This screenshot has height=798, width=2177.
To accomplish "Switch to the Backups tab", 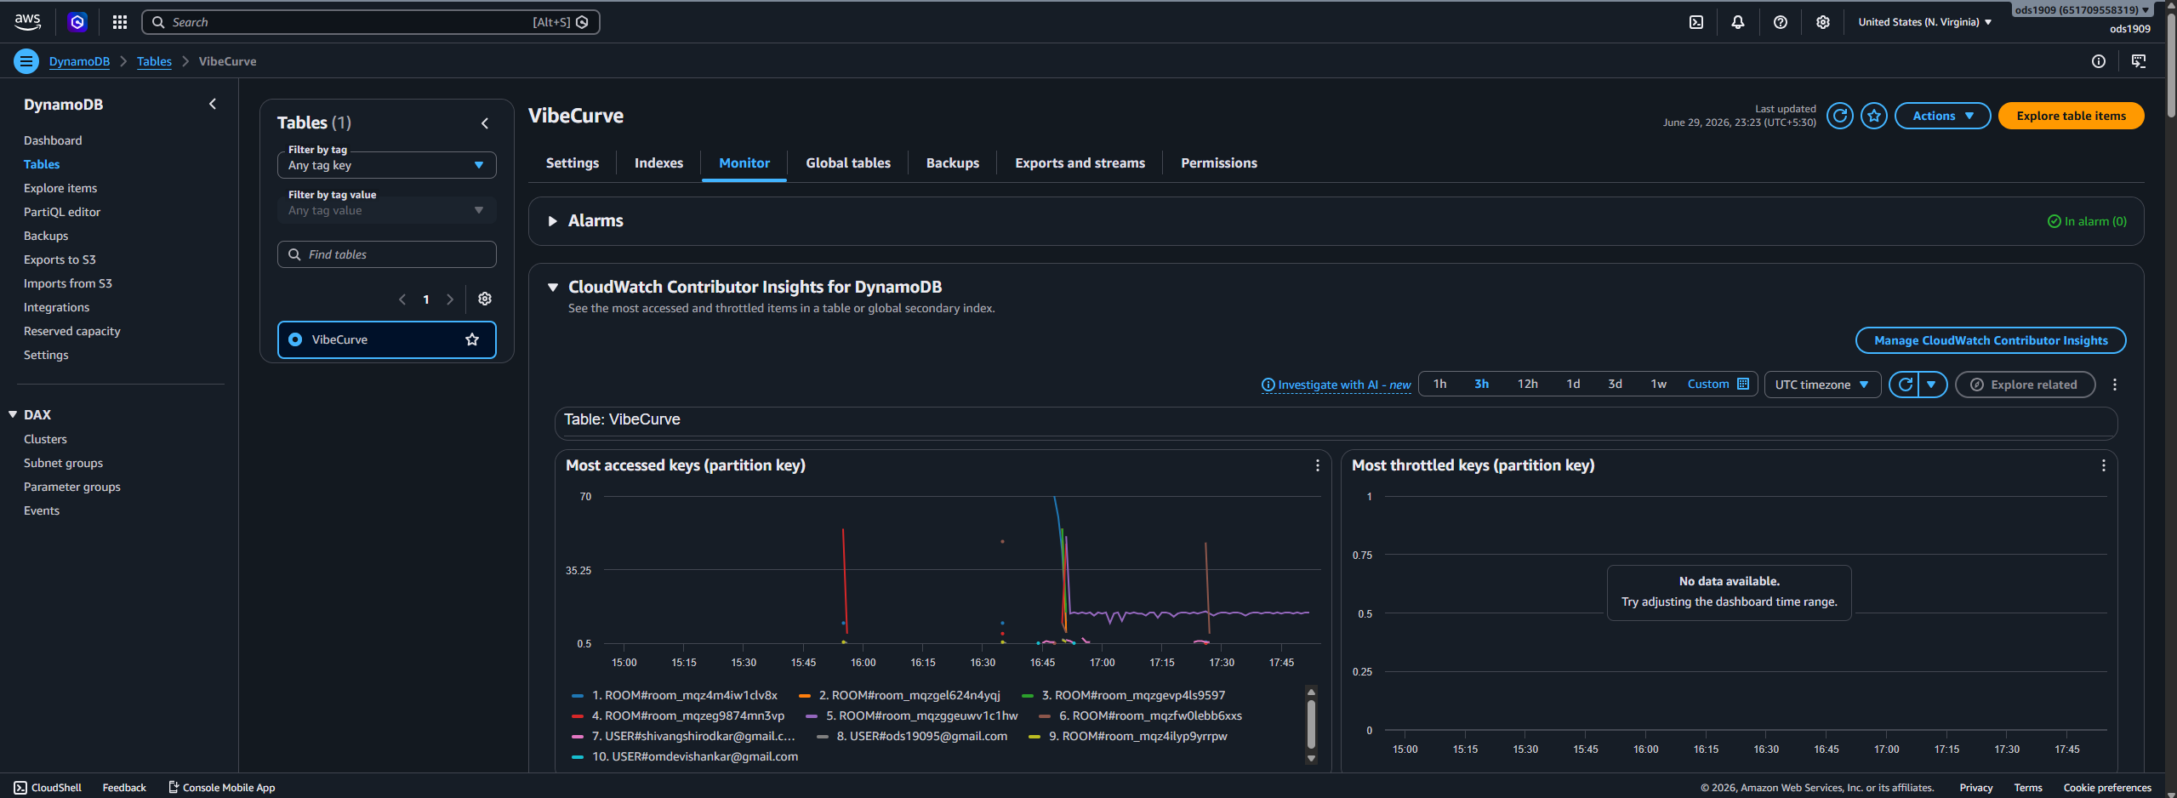I will (x=952, y=163).
